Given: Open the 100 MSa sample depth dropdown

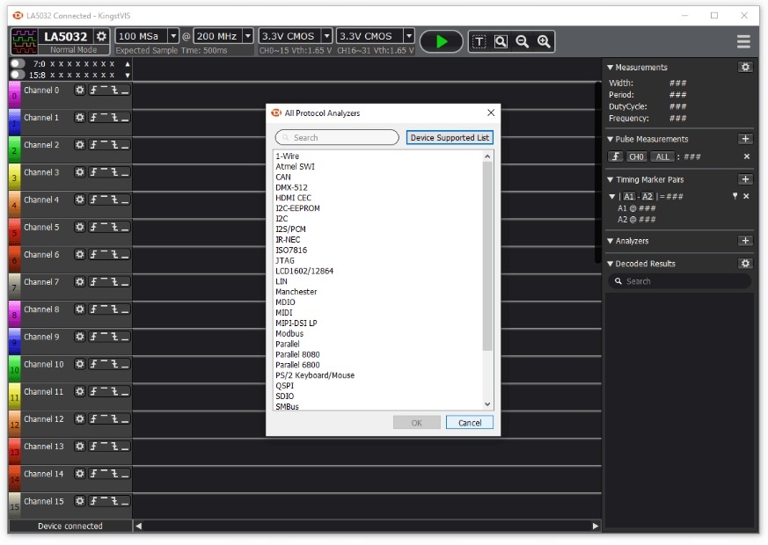Looking at the screenshot, I should point(172,36).
